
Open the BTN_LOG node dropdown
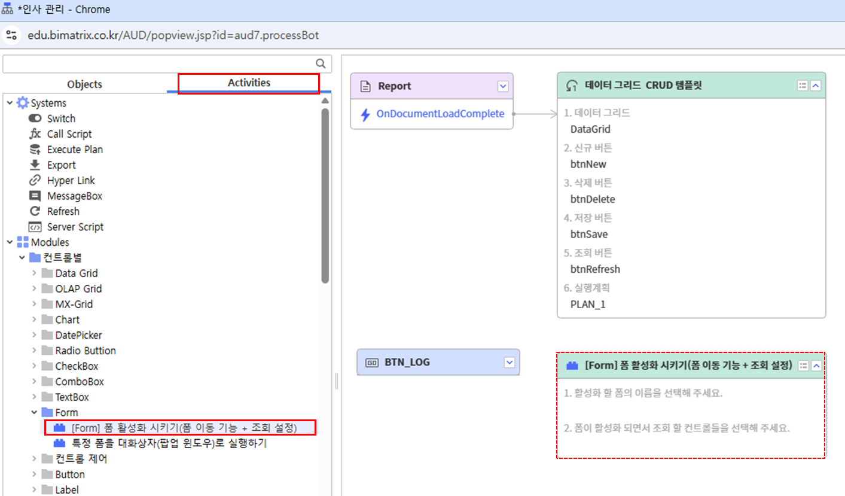[510, 362]
